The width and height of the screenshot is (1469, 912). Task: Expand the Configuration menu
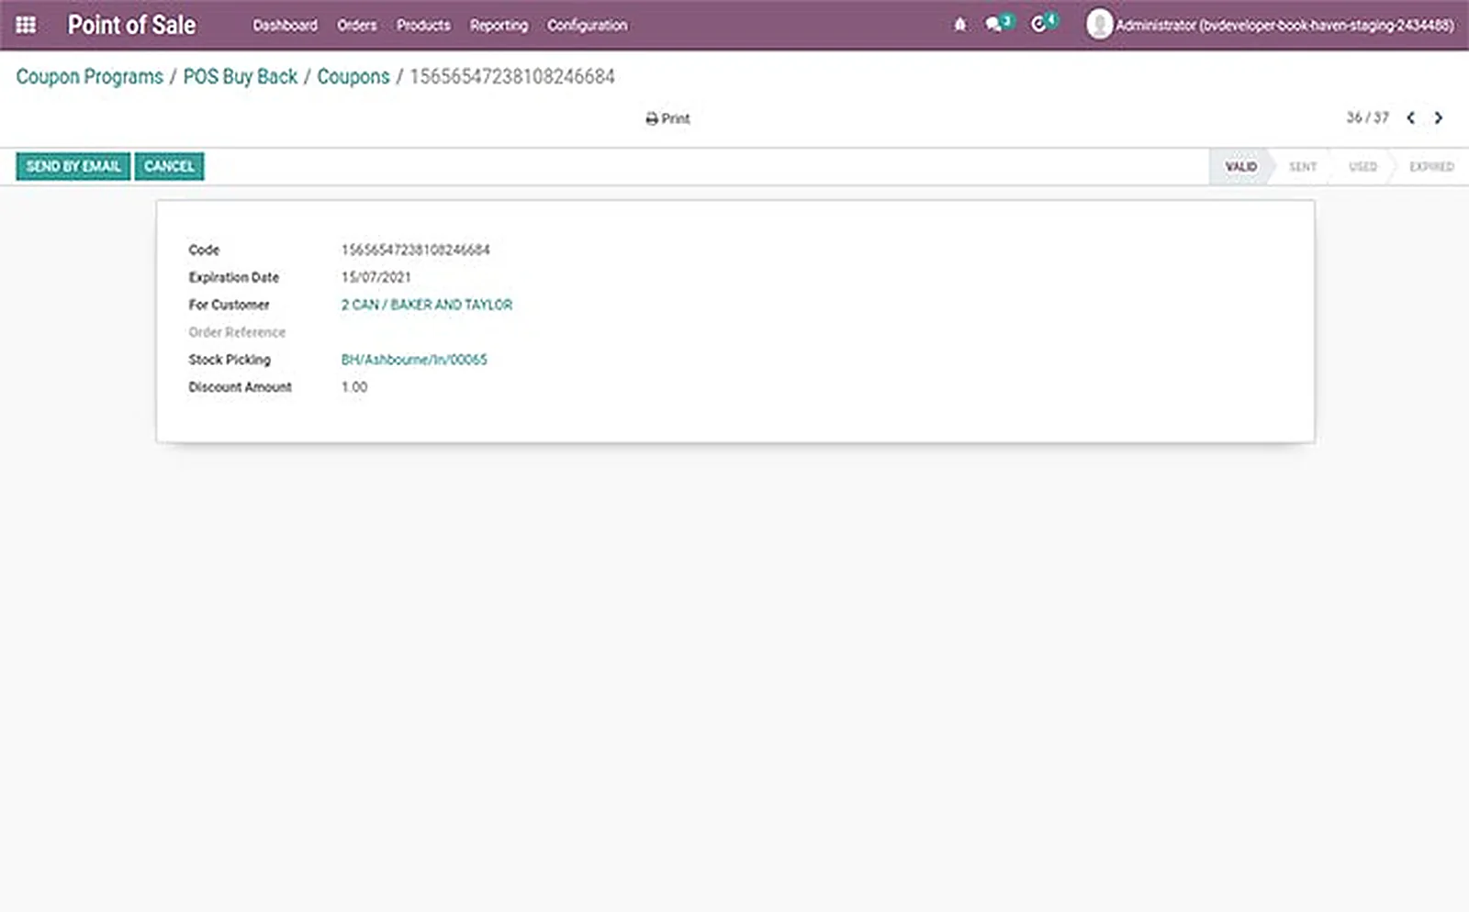coord(588,26)
